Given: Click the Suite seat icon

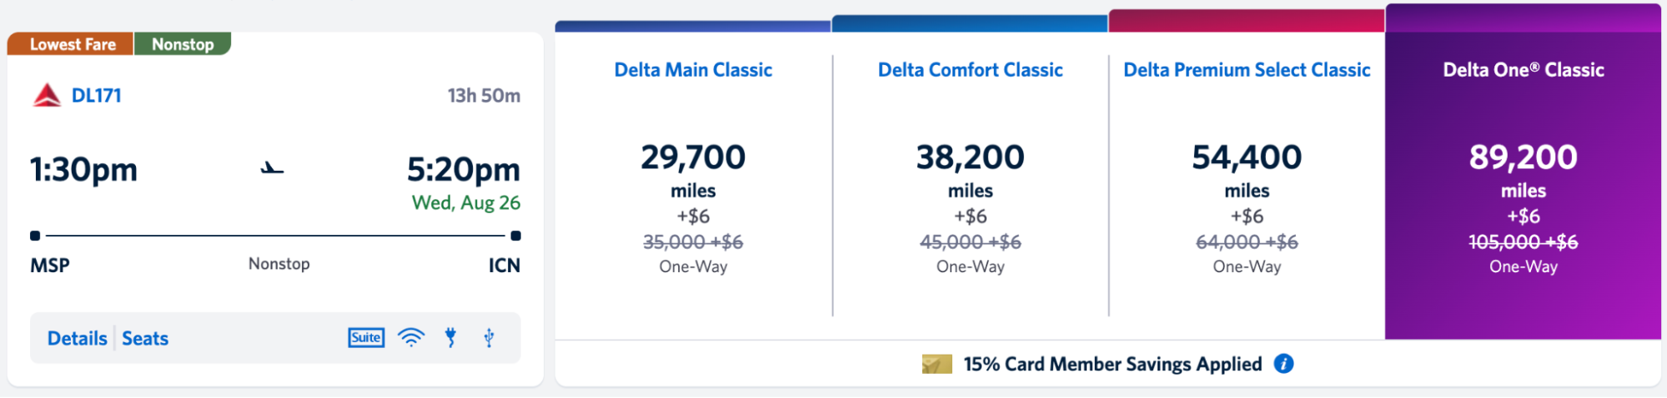Looking at the screenshot, I should 366,337.
